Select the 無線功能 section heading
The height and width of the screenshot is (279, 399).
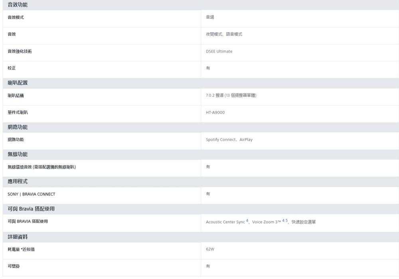pyautogui.click(x=18, y=154)
